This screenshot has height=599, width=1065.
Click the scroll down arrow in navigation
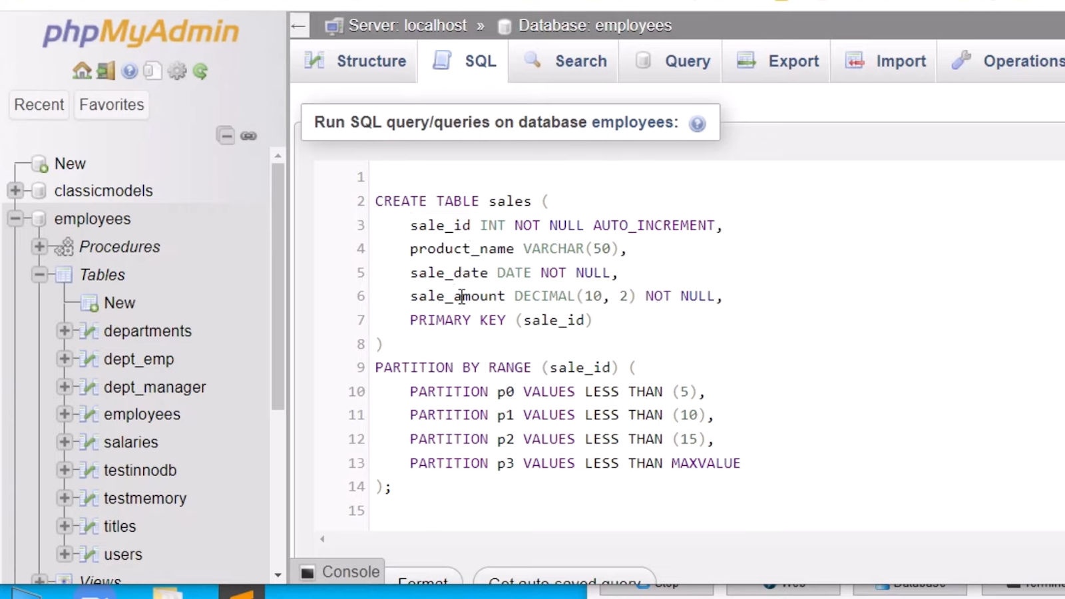pos(278,575)
